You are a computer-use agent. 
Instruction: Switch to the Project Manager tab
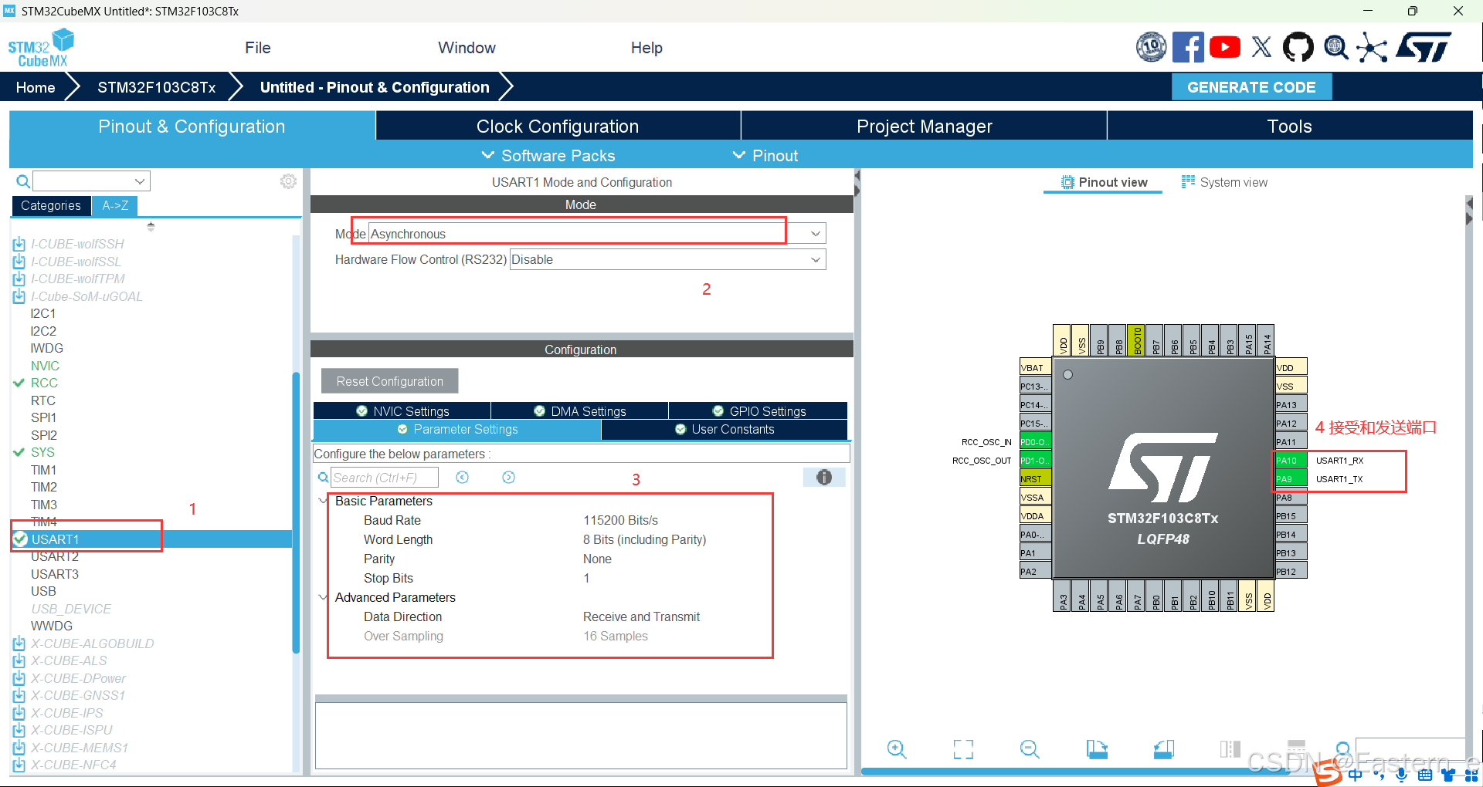[x=924, y=126]
